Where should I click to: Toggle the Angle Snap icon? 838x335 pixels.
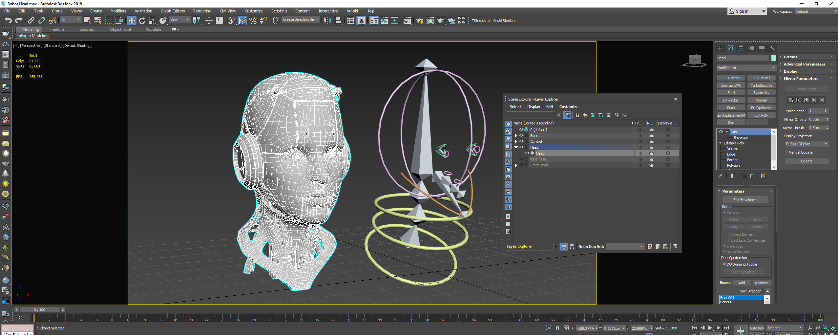(x=242, y=21)
